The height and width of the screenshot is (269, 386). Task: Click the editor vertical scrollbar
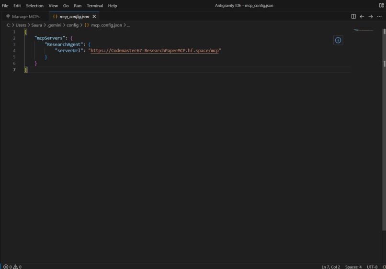(x=384, y=129)
